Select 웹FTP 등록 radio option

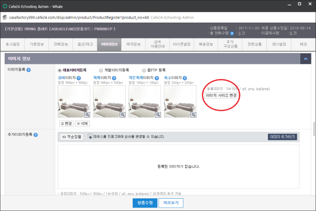tap(144, 70)
